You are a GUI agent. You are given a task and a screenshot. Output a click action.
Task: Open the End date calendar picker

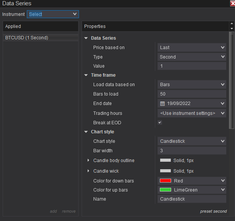pyautogui.click(x=162, y=104)
